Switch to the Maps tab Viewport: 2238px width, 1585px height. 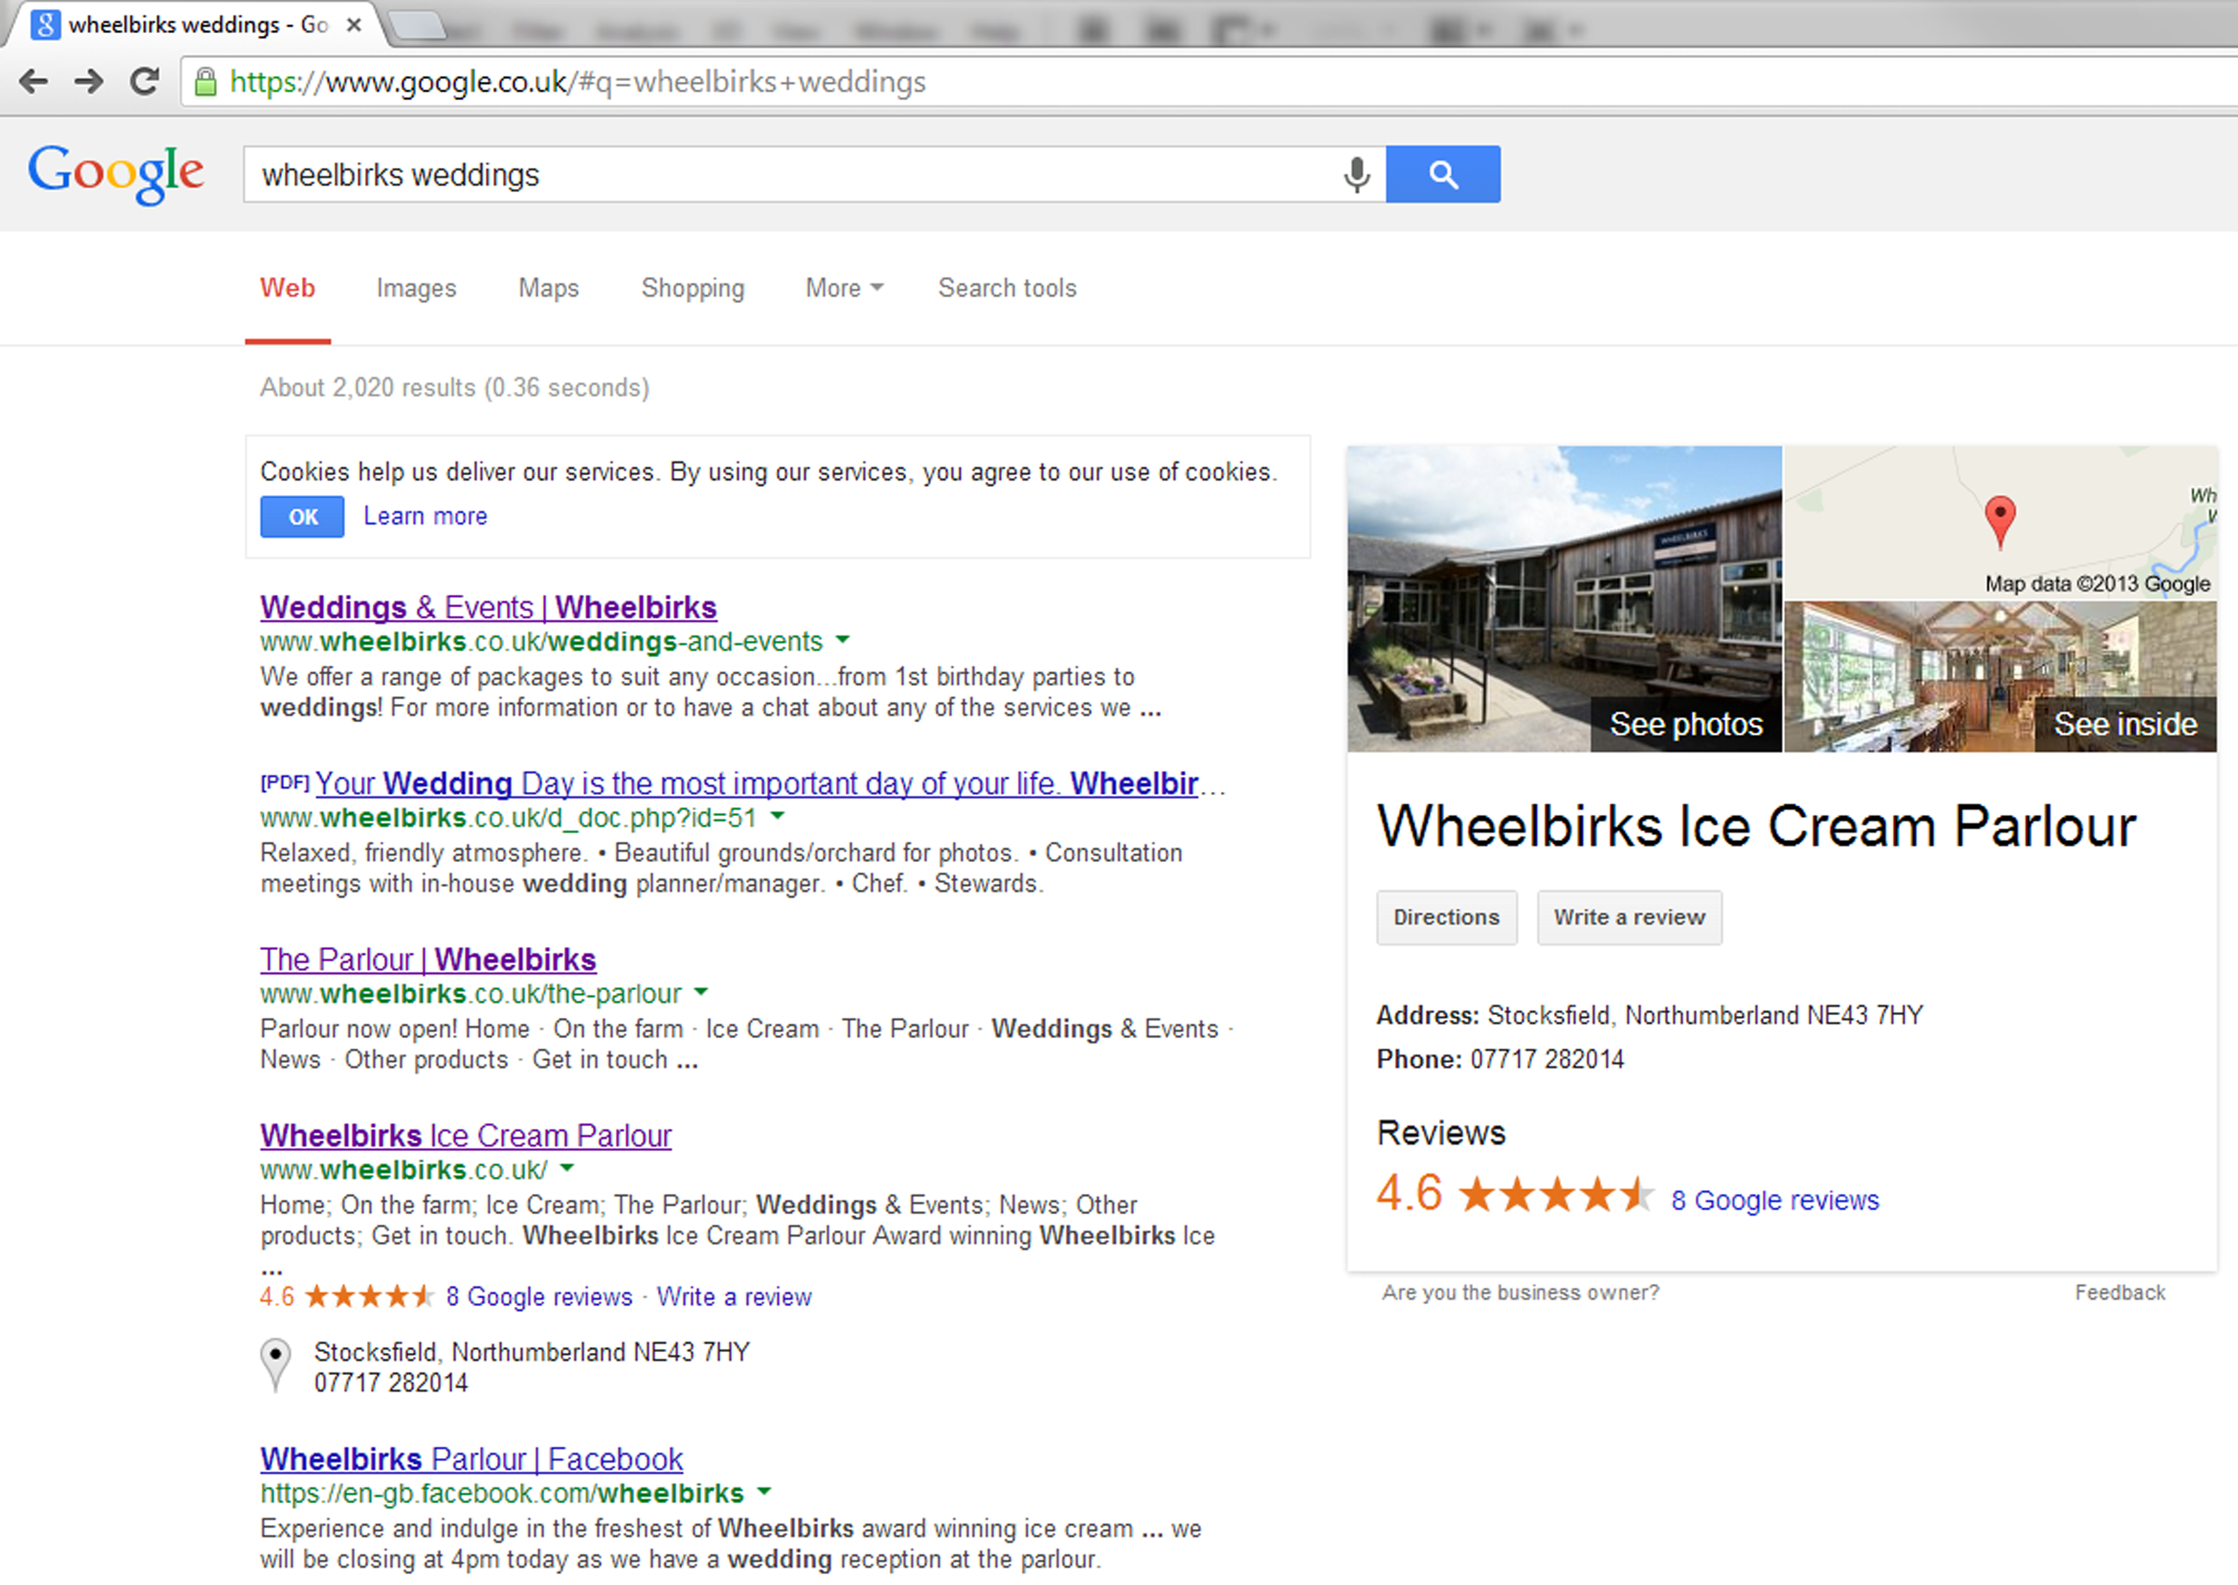(548, 288)
